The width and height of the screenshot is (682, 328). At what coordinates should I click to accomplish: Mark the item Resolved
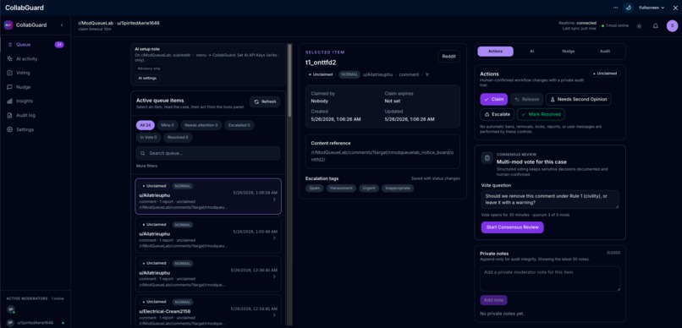pyautogui.click(x=541, y=114)
